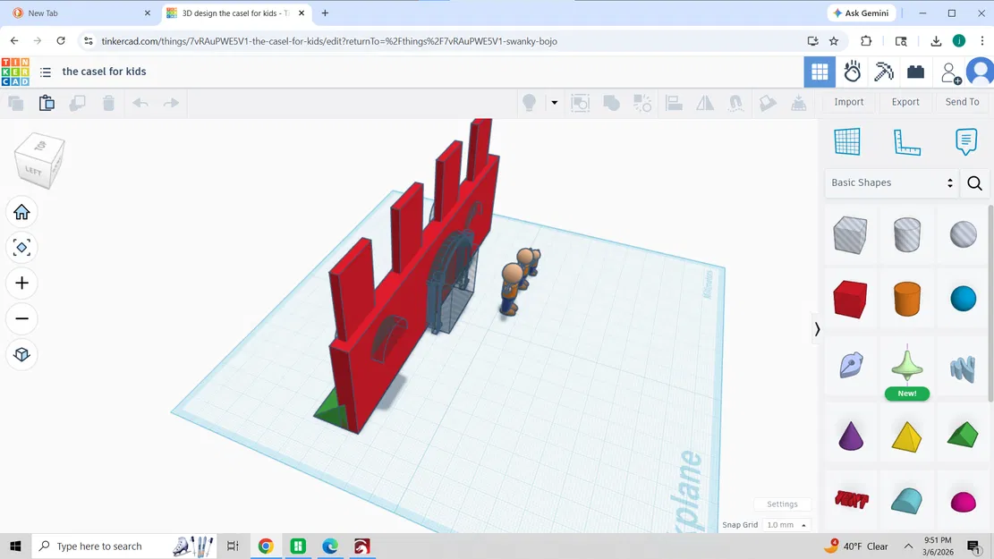Viewport: 994px width, 559px height.
Task: Select the Workplane tool icon
Action: (x=846, y=141)
